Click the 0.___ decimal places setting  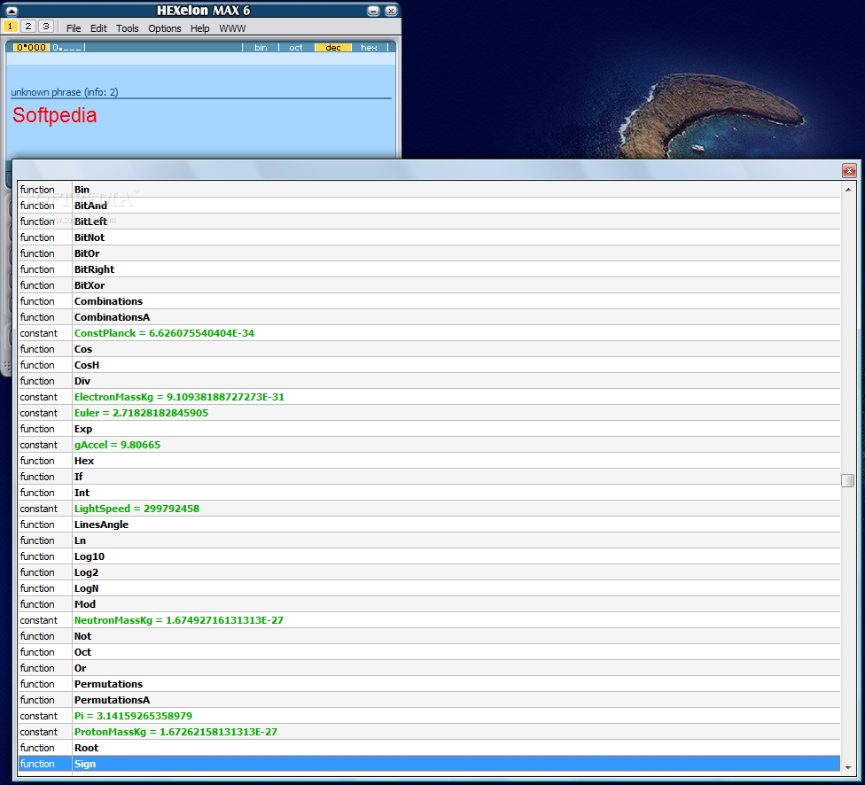click(66, 48)
